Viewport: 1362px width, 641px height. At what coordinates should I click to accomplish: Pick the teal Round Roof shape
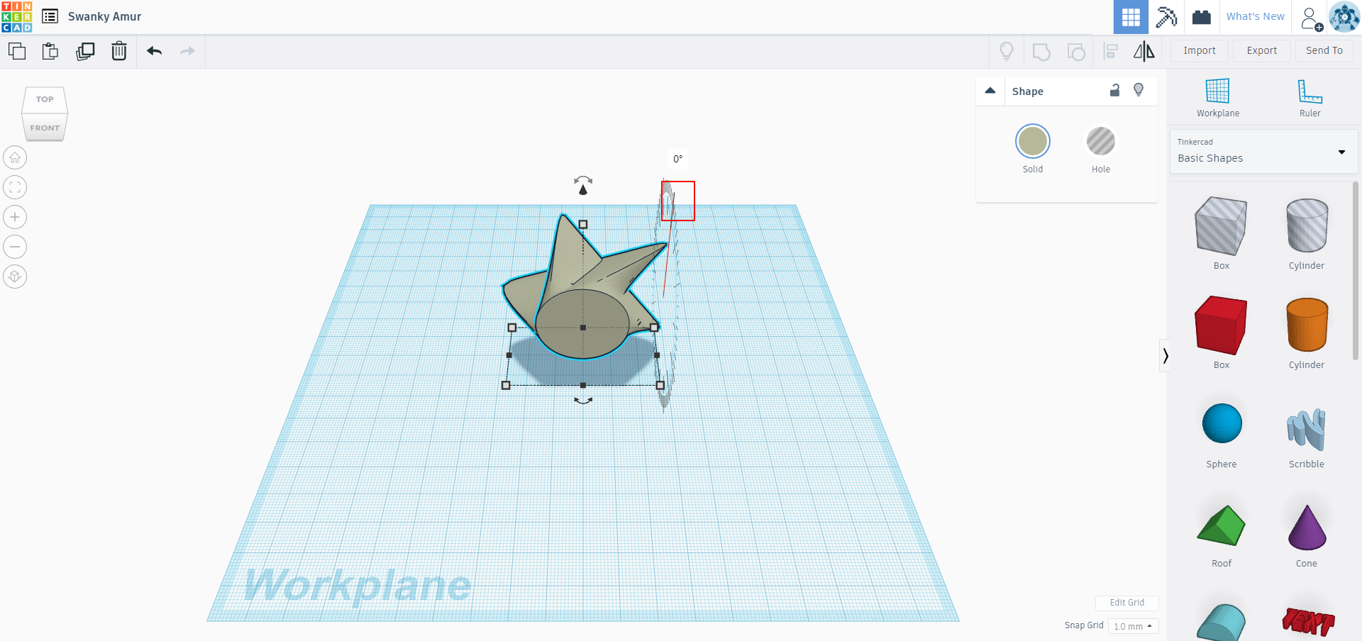point(1221,622)
